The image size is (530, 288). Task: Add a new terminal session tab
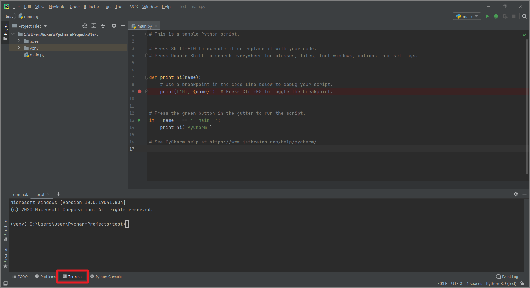[x=58, y=194]
